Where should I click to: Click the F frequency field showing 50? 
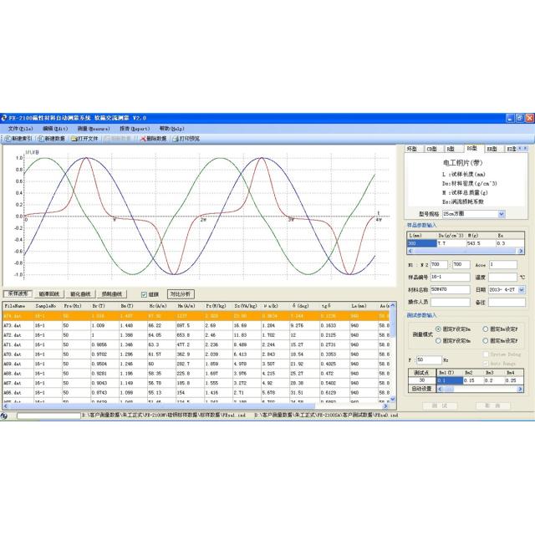(429, 360)
